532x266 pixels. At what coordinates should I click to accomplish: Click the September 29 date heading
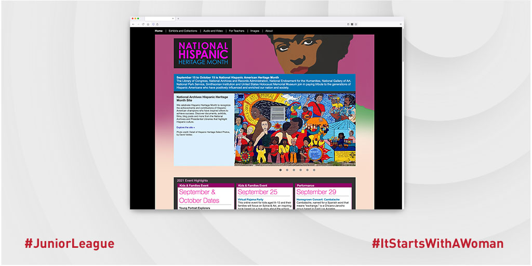pyautogui.click(x=316, y=192)
